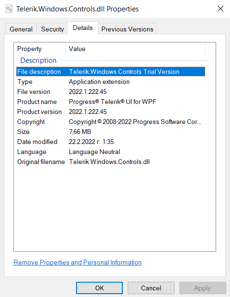Click the DLL file icon in title bar
The width and height of the screenshot is (230, 297).
point(9,9)
